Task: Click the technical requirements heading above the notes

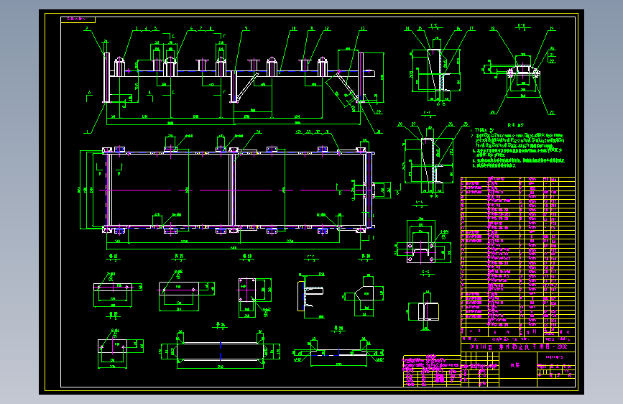Action: click(515, 125)
